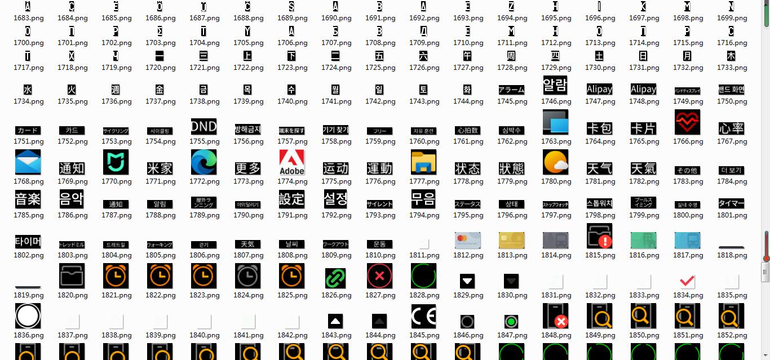Select the Mastercard card image 1812.png
This screenshot has height=360, width=770.
(467, 241)
